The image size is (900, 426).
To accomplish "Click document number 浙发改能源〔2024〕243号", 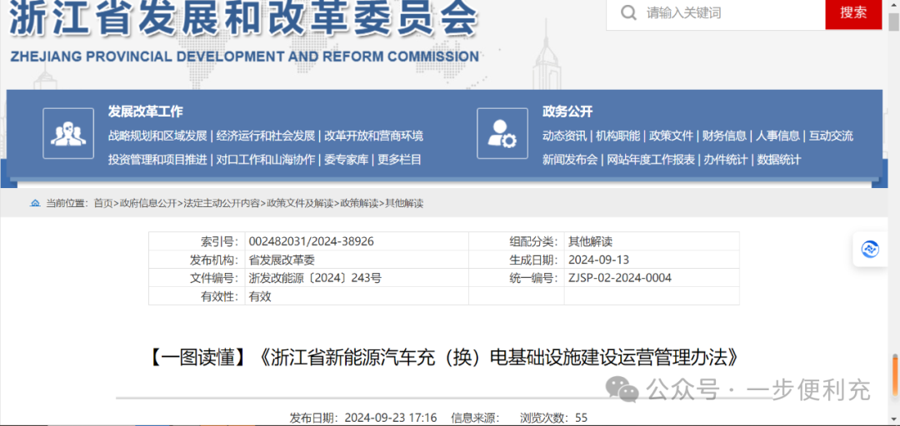I will coord(314,278).
